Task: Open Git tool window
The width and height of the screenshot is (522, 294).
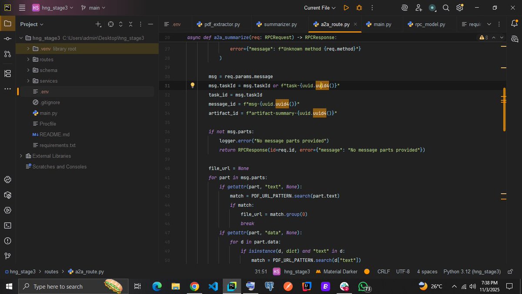Action: 7,256
